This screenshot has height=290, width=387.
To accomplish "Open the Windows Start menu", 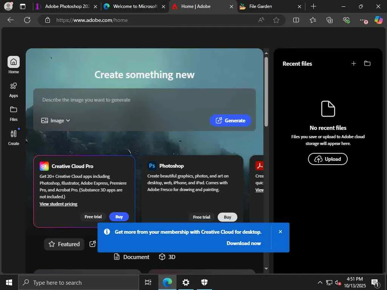I will pos(9,282).
